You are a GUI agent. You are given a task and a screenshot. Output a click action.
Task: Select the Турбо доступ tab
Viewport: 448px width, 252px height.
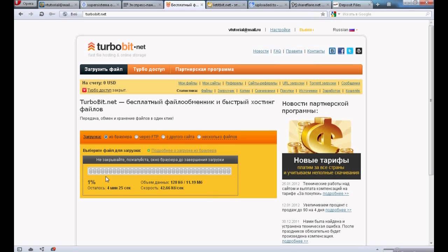(149, 69)
